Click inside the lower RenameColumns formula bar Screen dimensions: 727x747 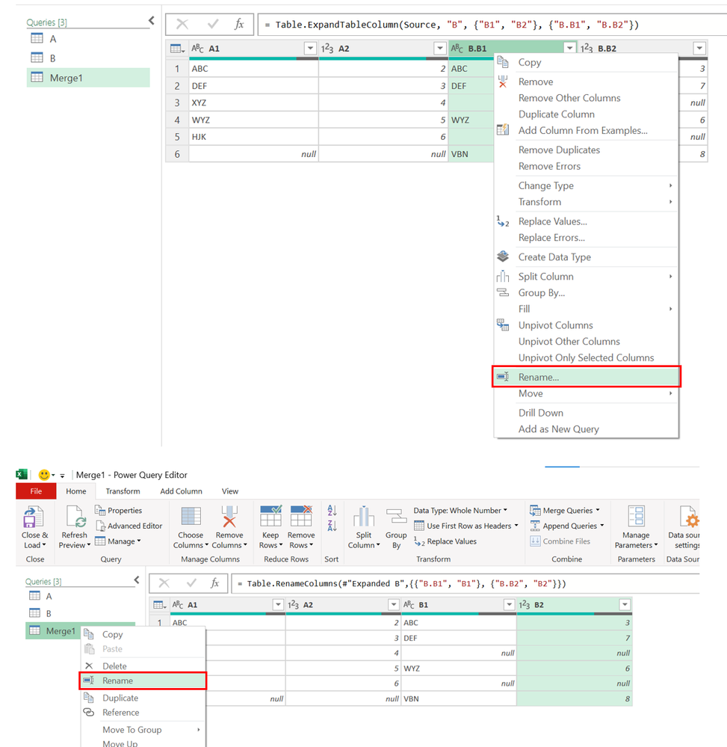463,583
